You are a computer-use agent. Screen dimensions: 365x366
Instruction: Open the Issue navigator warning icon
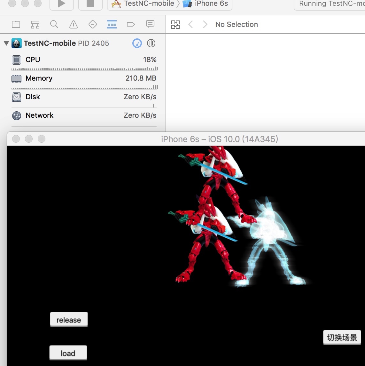(x=74, y=24)
